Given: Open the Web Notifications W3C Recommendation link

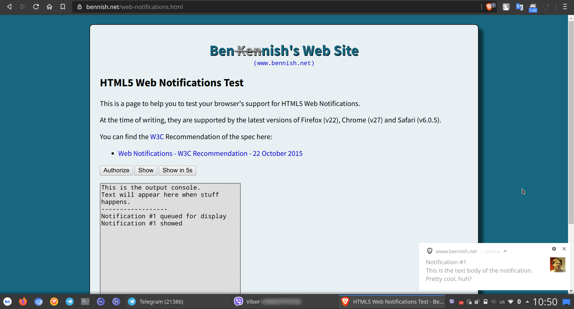Looking at the screenshot, I should click(x=210, y=153).
